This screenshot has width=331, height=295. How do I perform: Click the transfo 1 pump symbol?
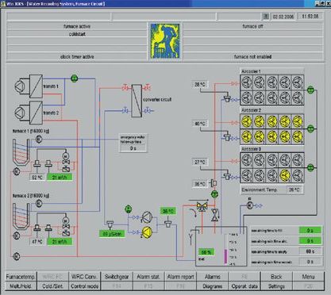[20, 86]
